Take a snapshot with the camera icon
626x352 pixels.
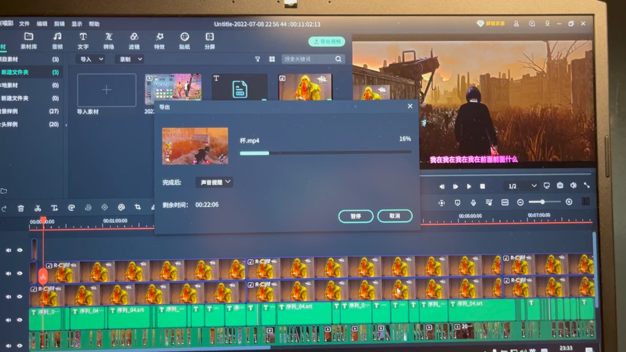[560, 186]
